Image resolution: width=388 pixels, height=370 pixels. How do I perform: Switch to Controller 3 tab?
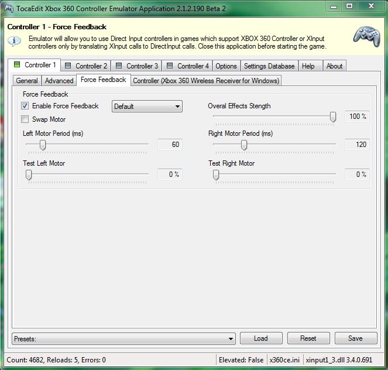coord(136,66)
